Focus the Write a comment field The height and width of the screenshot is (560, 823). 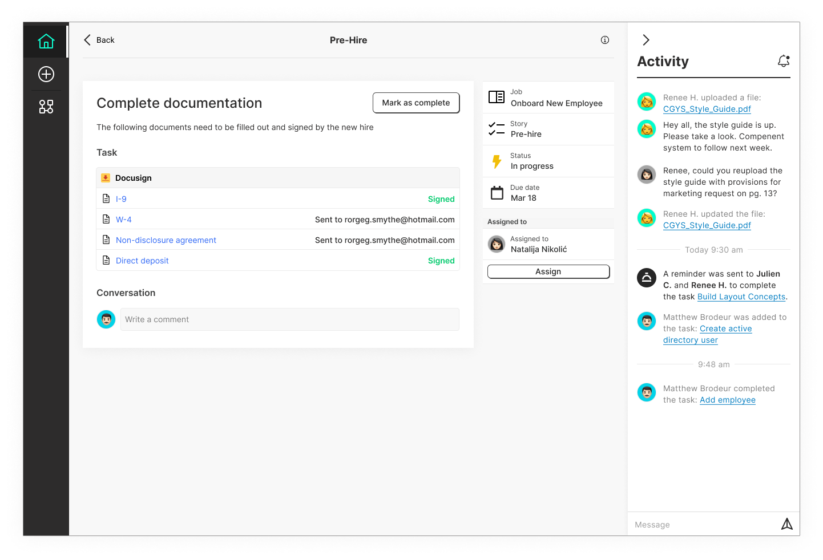click(x=290, y=319)
